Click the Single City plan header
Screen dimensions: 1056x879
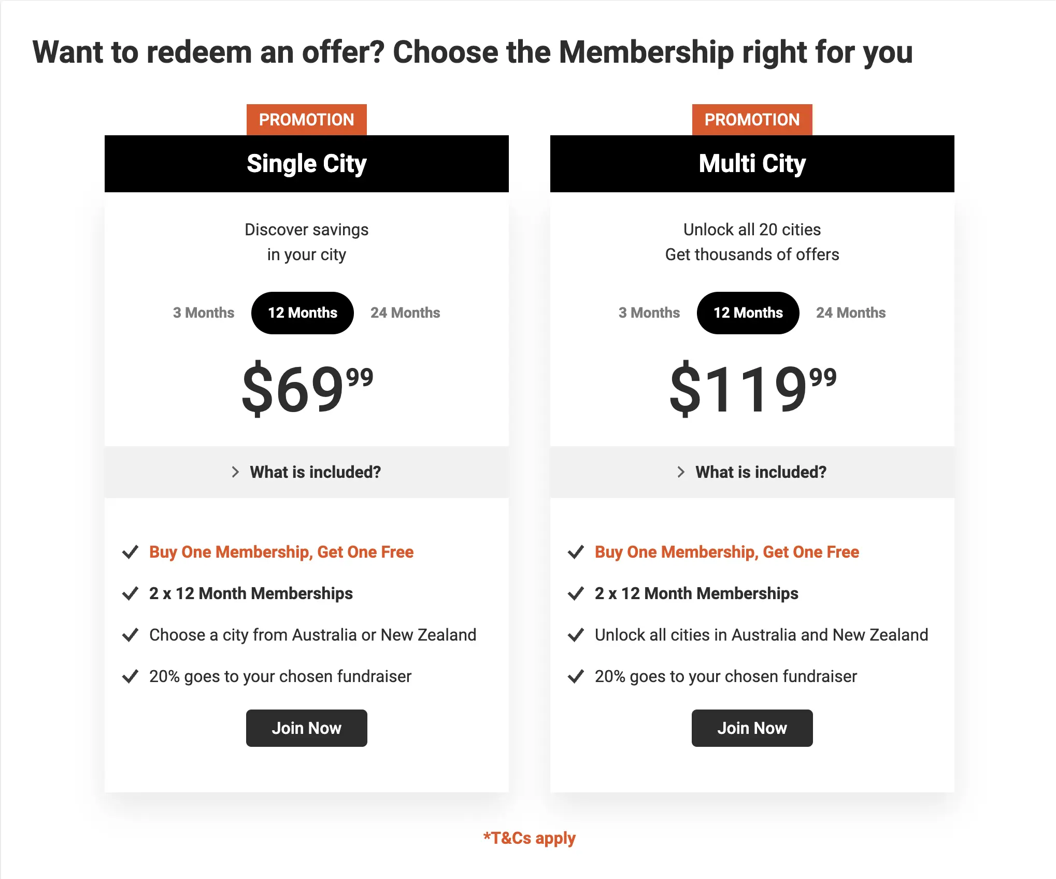(x=307, y=164)
